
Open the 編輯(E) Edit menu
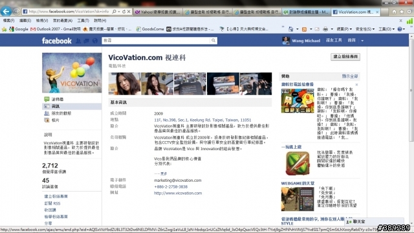[x=25, y=21]
